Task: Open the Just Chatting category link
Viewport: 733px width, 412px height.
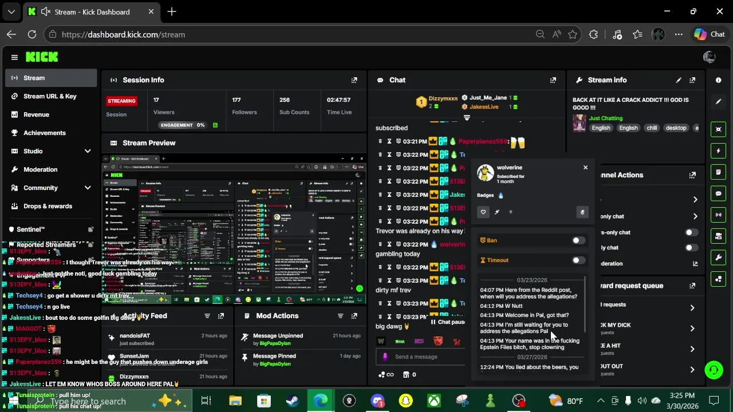Action: point(606,118)
